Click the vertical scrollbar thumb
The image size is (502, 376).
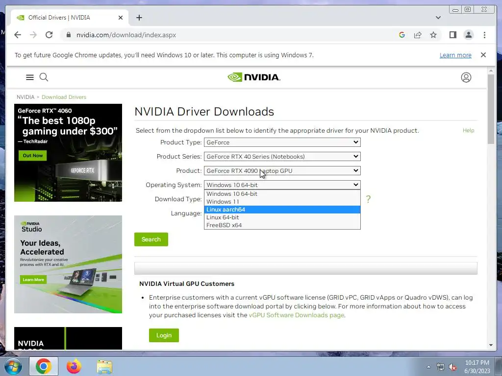click(x=491, y=109)
